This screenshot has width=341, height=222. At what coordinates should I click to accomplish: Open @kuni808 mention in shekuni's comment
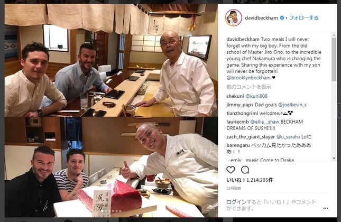point(256,96)
